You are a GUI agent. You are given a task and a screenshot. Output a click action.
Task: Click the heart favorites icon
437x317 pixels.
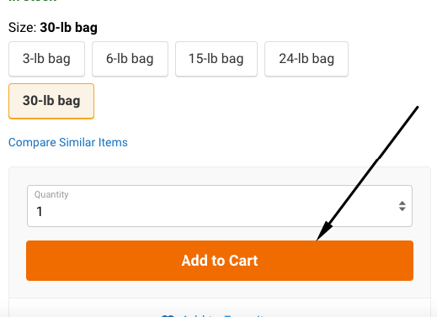coord(168,316)
